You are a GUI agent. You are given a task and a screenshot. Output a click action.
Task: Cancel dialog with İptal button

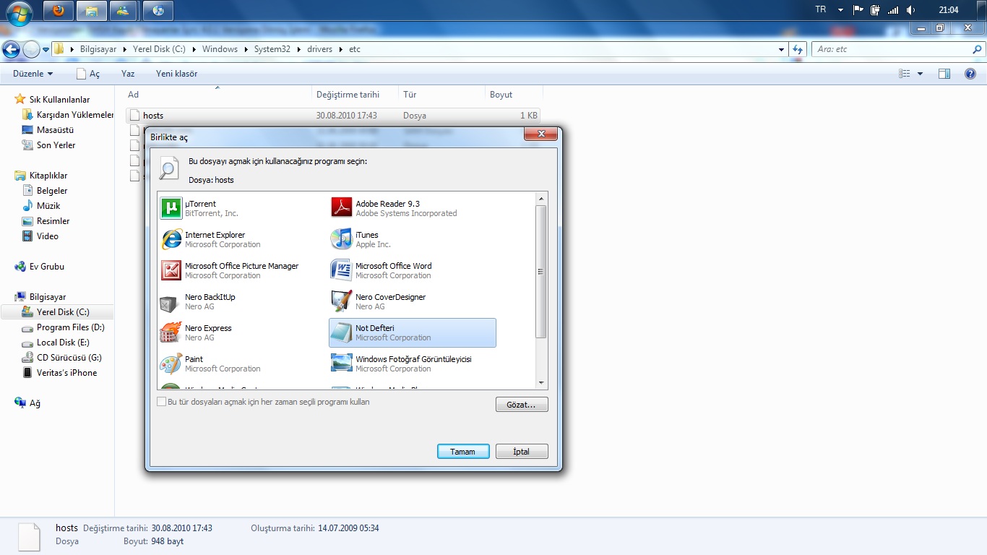point(522,452)
